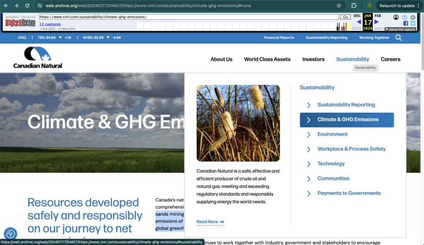
Task: Open Sustainability Reporting in top bar
Action: pos(327,38)
